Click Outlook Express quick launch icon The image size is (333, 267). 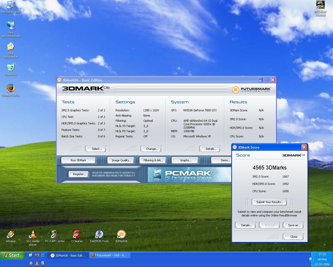(31, 255)
